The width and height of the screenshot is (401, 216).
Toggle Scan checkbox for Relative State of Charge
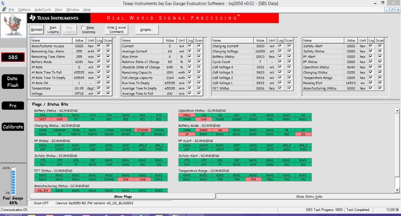point(199,61)
